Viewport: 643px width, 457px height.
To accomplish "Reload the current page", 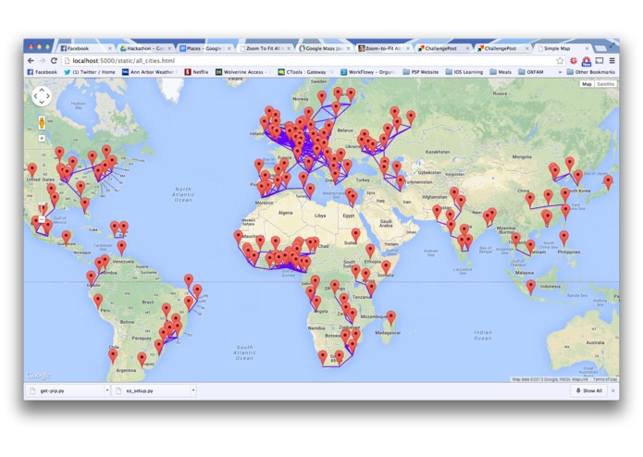I will [54, 61].
